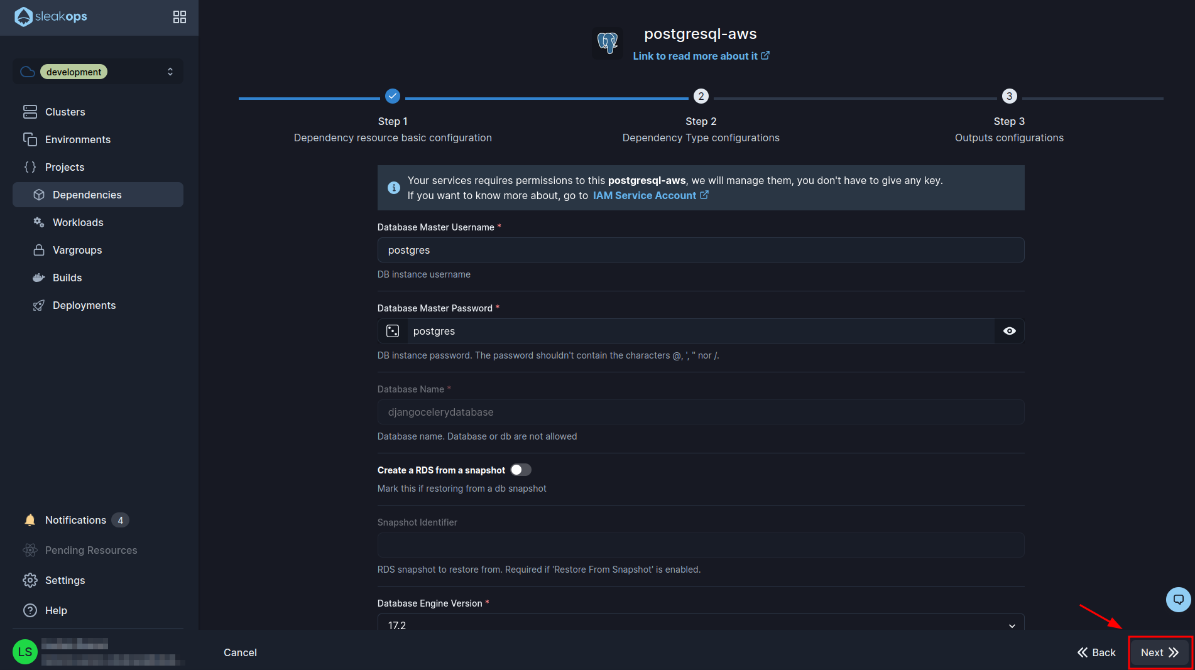Open the Database Engine Version dropdown
This screenshot has height=670, width=1195.
point(701,623)
